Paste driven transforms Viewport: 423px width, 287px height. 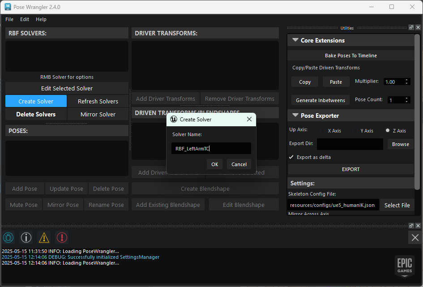coord(336,82)
